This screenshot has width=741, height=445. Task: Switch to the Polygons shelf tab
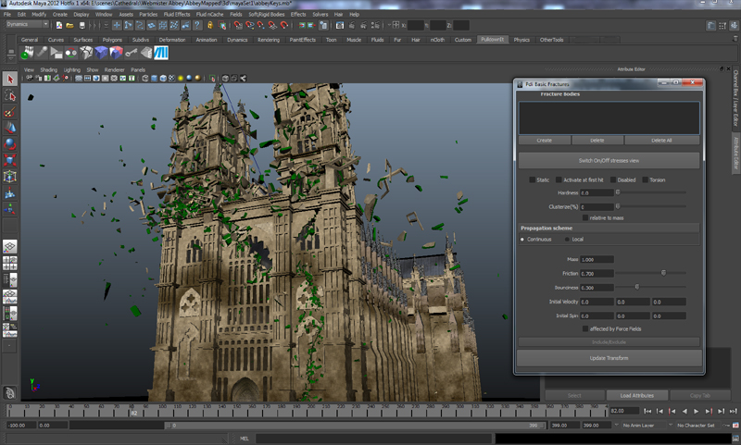click(112, 40)
